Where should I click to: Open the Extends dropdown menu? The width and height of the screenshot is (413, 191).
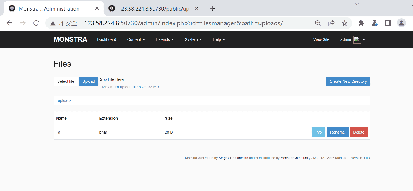pos(165,39)
